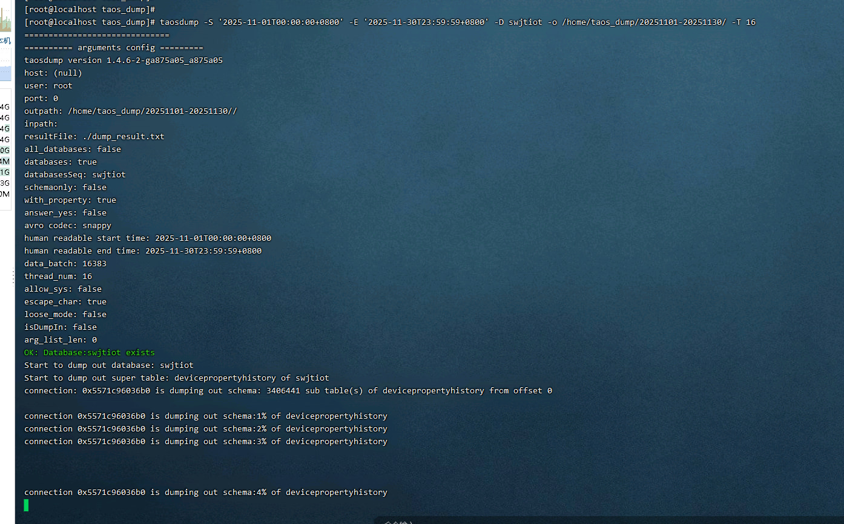844x524 pixels.
Task: Click the human readable start time line
Action: pos(147,238)
